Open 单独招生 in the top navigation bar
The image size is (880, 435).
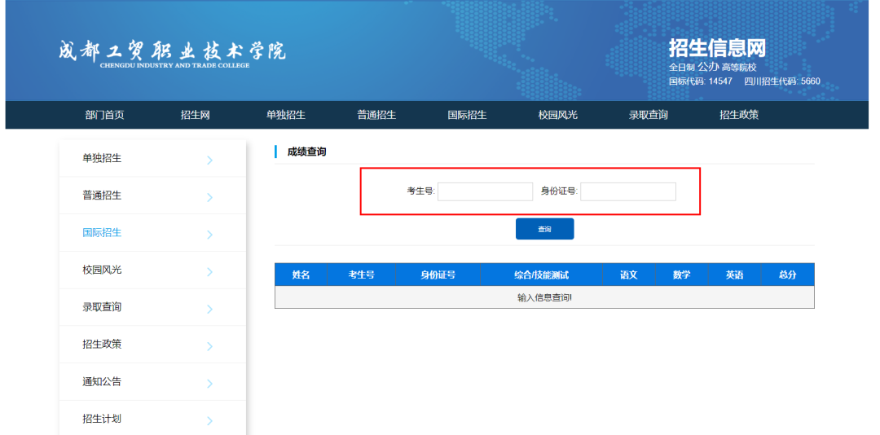286,115
